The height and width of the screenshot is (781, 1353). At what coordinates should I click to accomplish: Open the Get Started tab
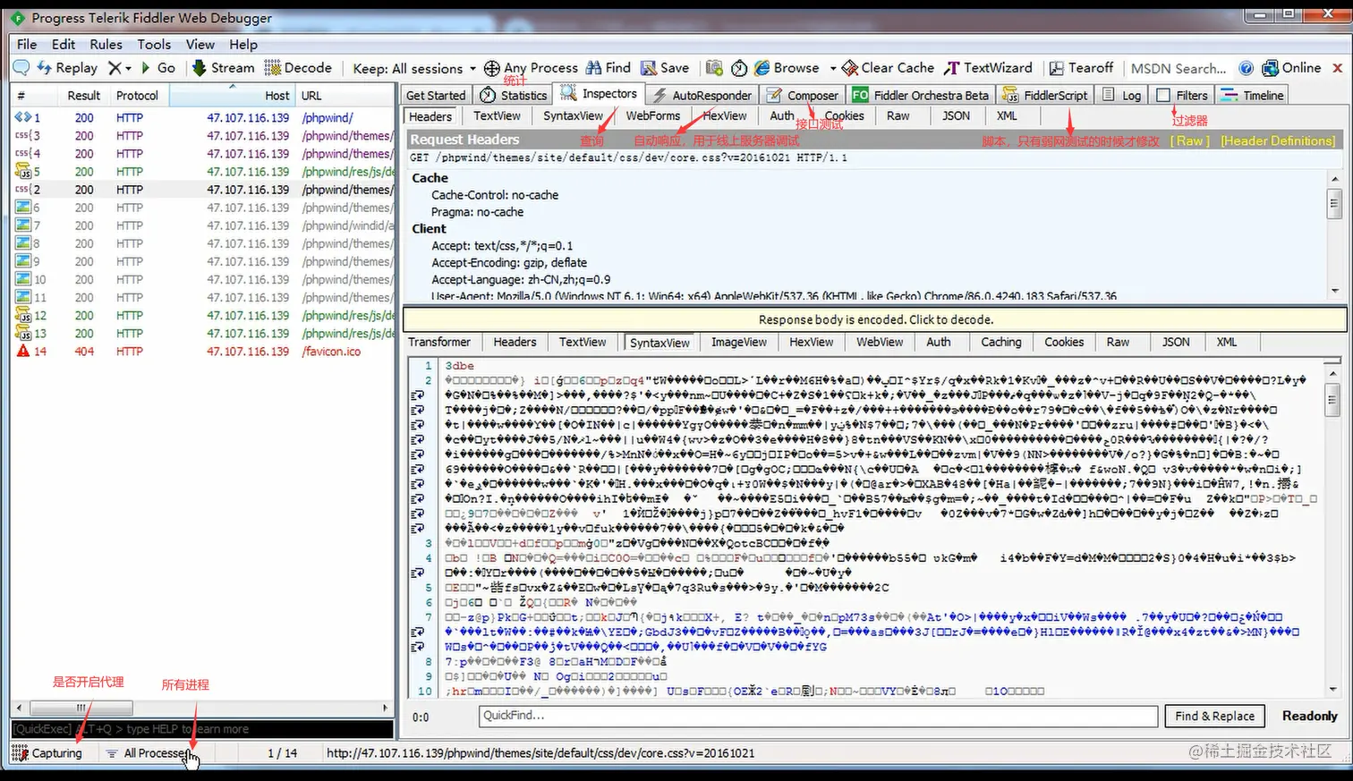point(436,96)
